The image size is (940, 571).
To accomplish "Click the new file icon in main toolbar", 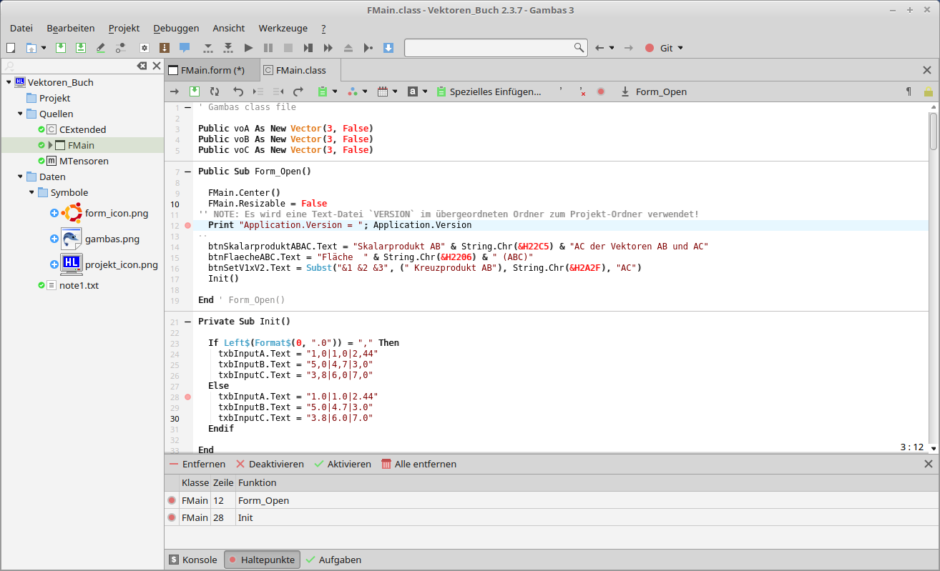I will 11,48.
